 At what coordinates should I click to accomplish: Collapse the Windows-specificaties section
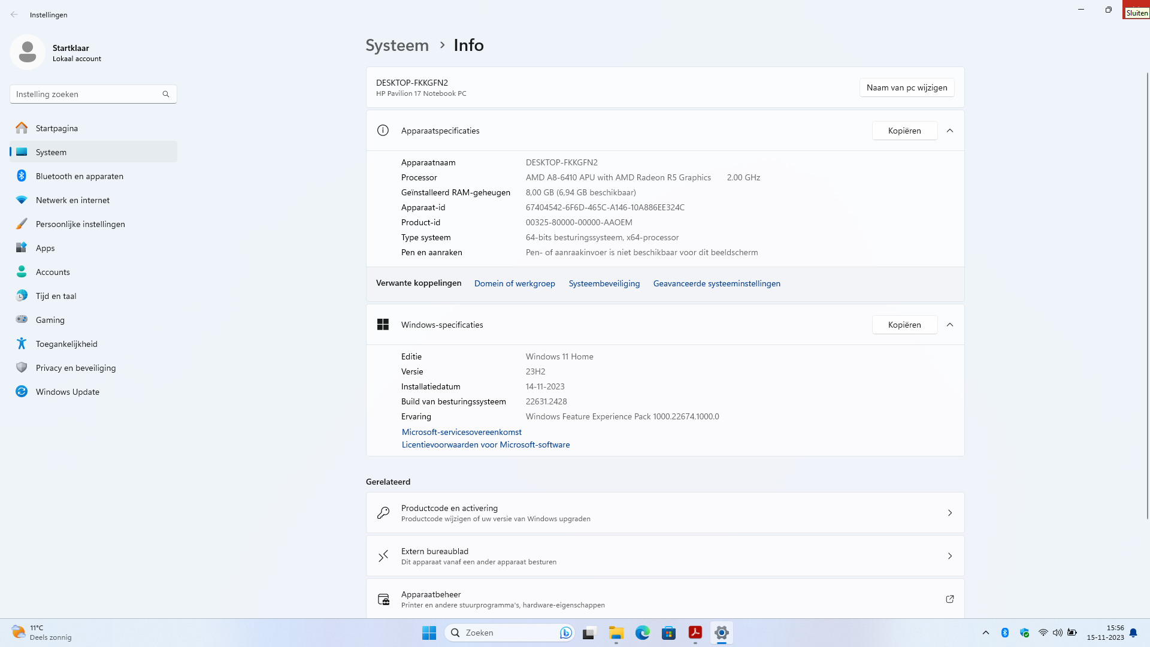(950, 325)
